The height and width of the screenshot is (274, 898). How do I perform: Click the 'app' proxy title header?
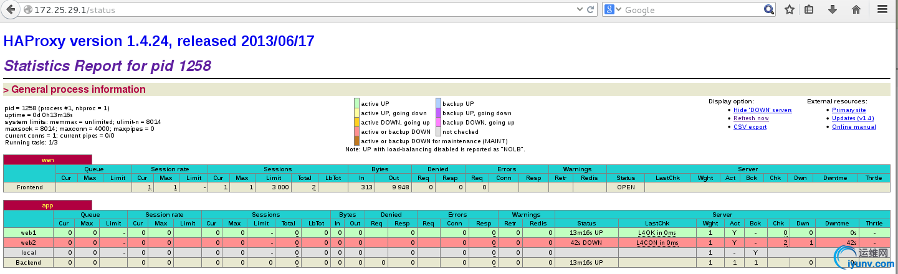pyautogui.click(x=47, y=205)
